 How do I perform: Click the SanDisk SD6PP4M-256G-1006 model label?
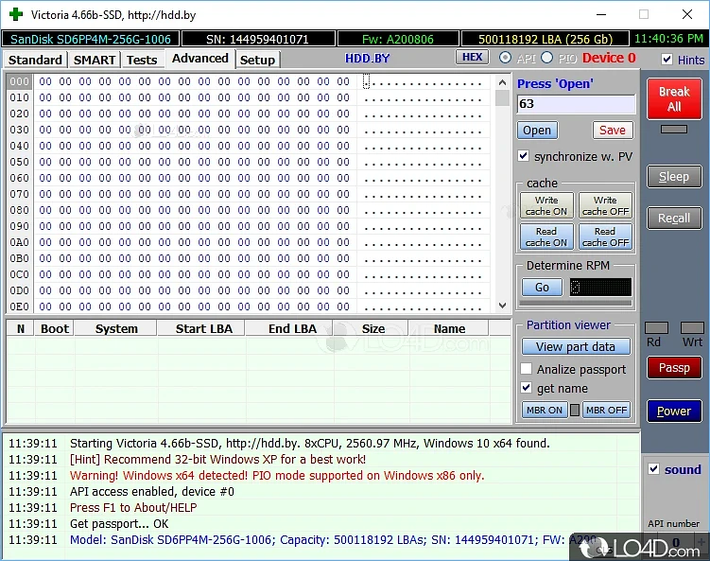[x=91, y=39]
